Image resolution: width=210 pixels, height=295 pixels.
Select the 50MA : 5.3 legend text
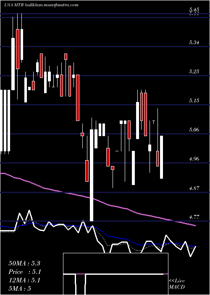click(x=24, y=263)
